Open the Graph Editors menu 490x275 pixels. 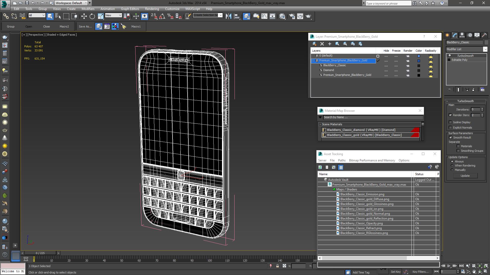130,9
